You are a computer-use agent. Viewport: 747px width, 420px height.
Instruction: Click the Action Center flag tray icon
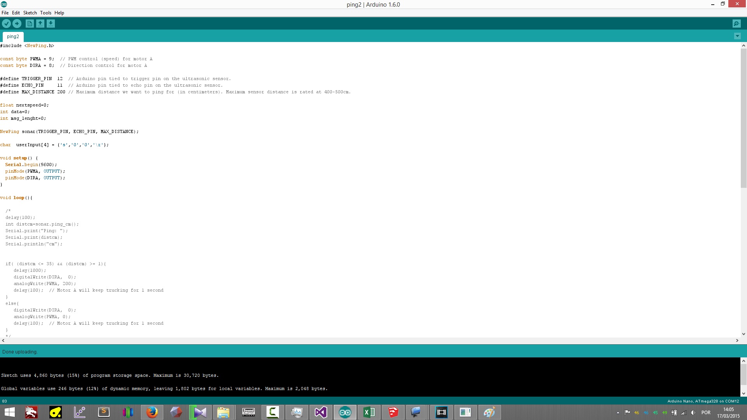pos(627,413)
